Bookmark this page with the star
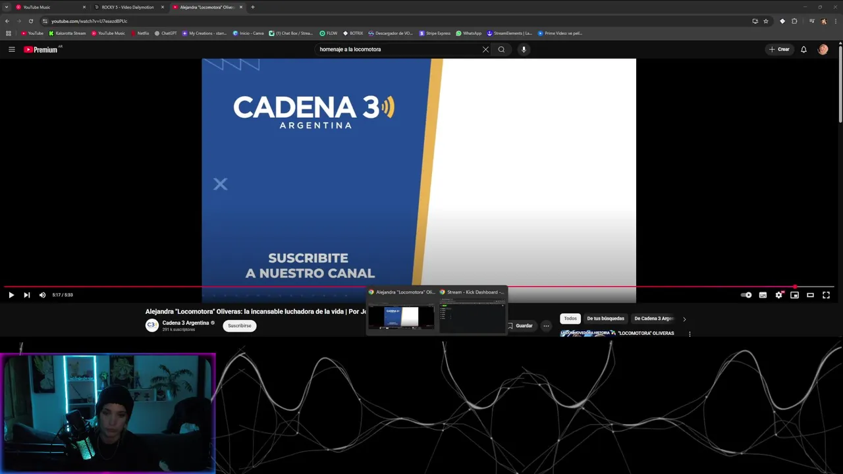Viewport: 843px width, 474px height. click(766, 21)
